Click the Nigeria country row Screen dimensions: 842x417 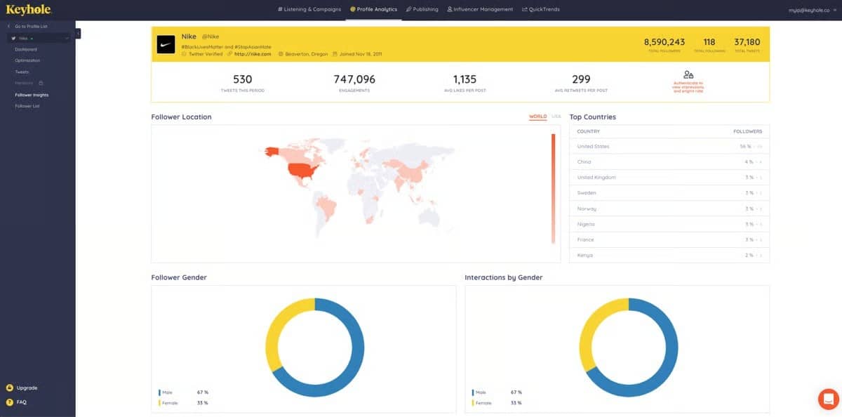tap(669, 224)
